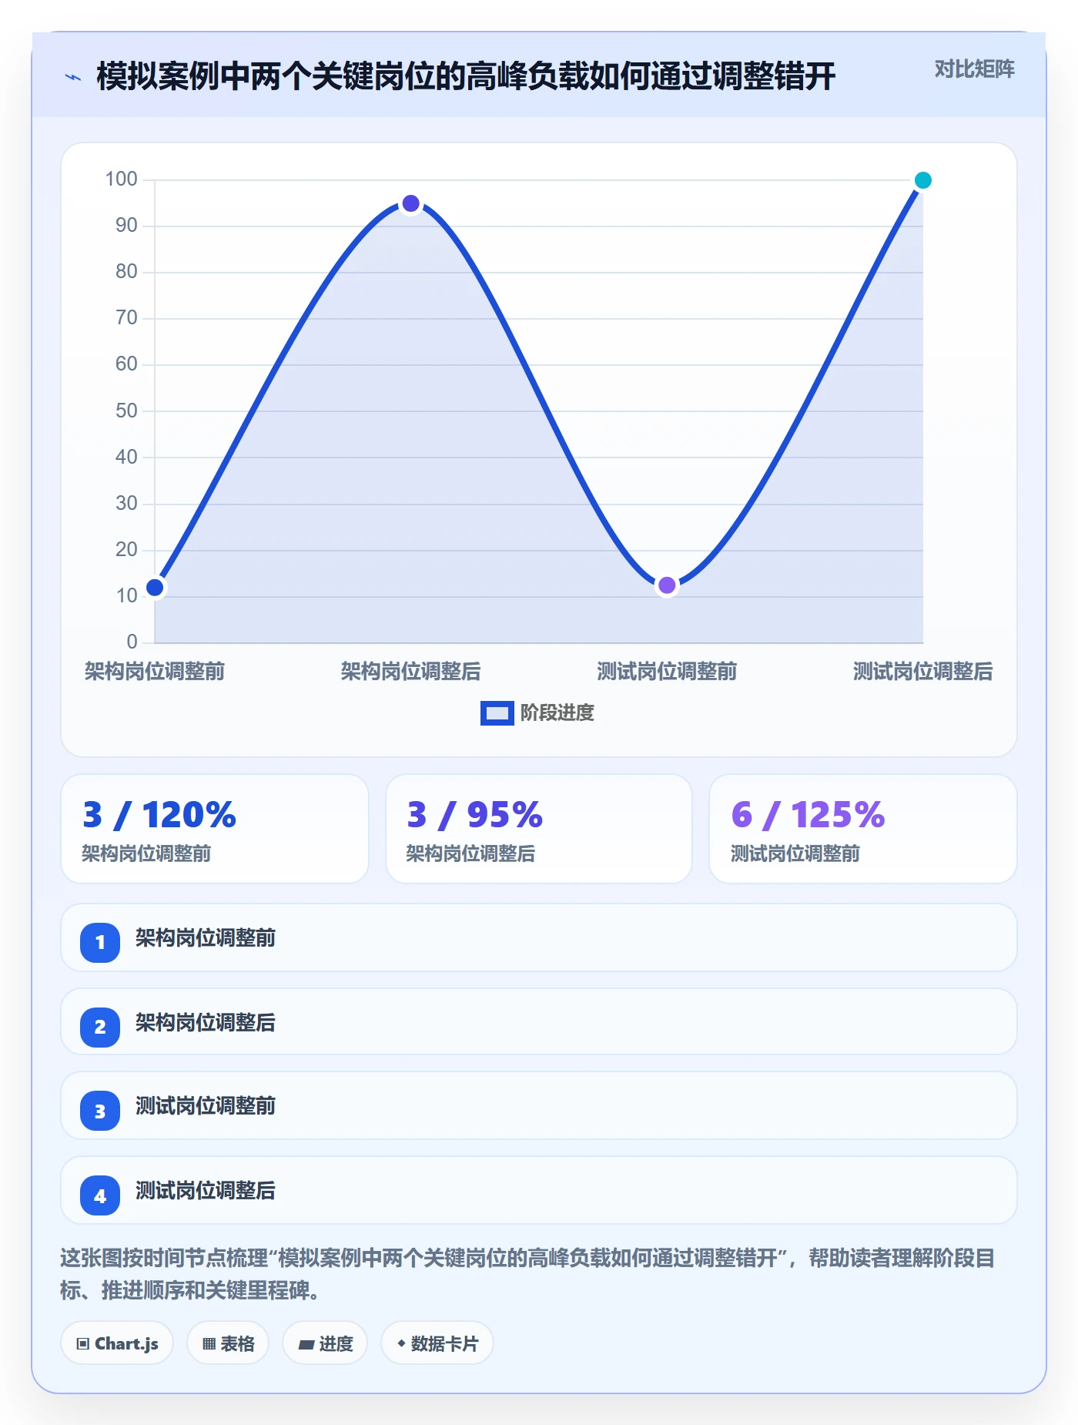
Task: Toggle the 阶段进度 legend color box
Action: coord(497,713)
